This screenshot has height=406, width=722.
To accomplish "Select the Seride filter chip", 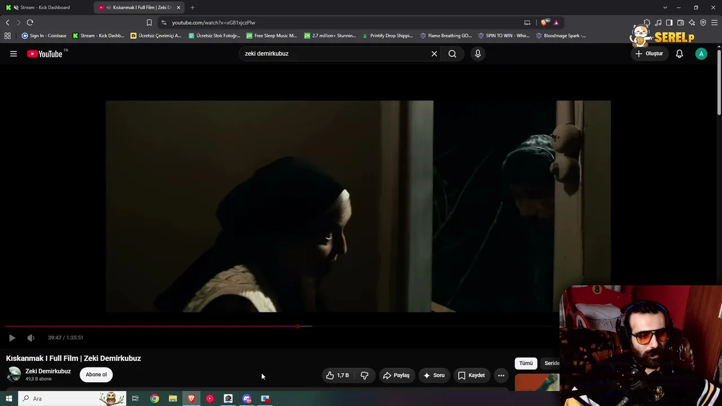I will point(552,363).
